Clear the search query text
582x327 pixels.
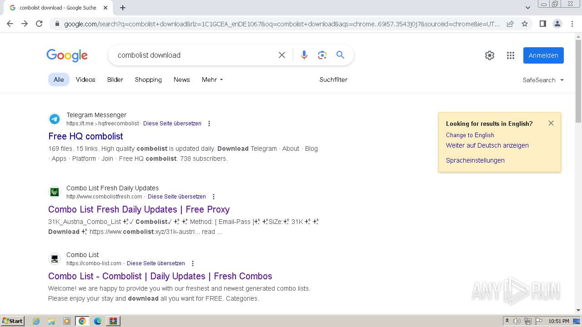(x=282, y=55)
